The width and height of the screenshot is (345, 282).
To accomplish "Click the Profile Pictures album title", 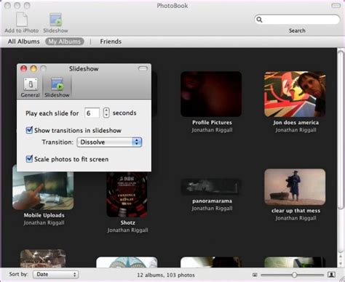I will coord(212,123).
